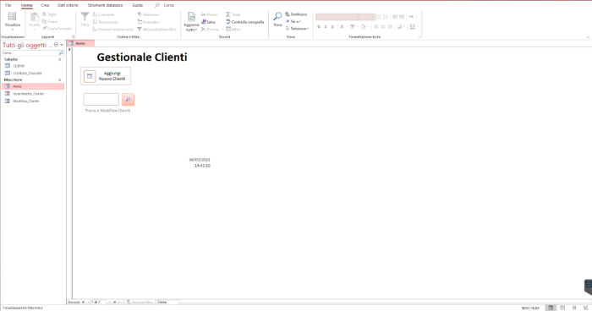Open the Strumenti database tab
The width and height of the screenshot is (592, 311).
[106, 5]
